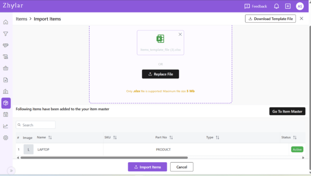Select the purple box Items icon

click(x=6, y=103)
